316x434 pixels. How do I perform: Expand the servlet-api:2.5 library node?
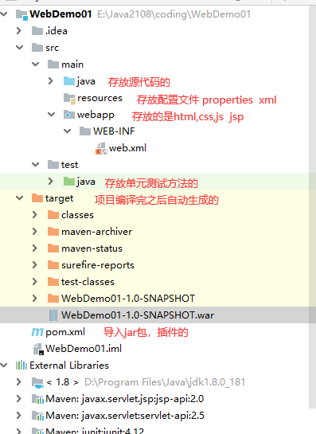click(x=19, y=416)
